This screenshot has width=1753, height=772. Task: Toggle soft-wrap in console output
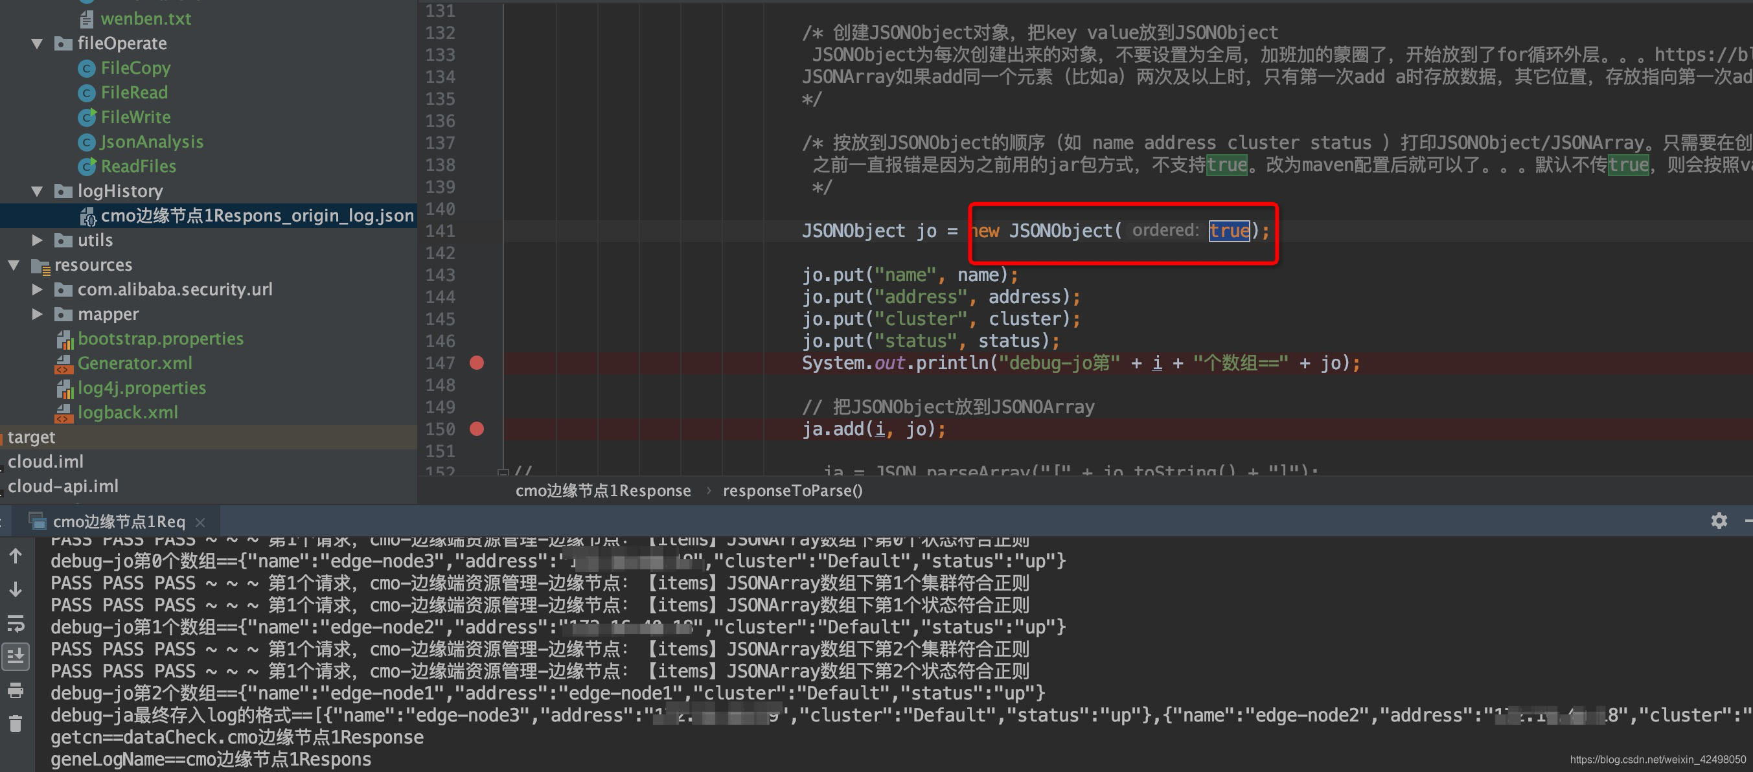tap(16, 623)
